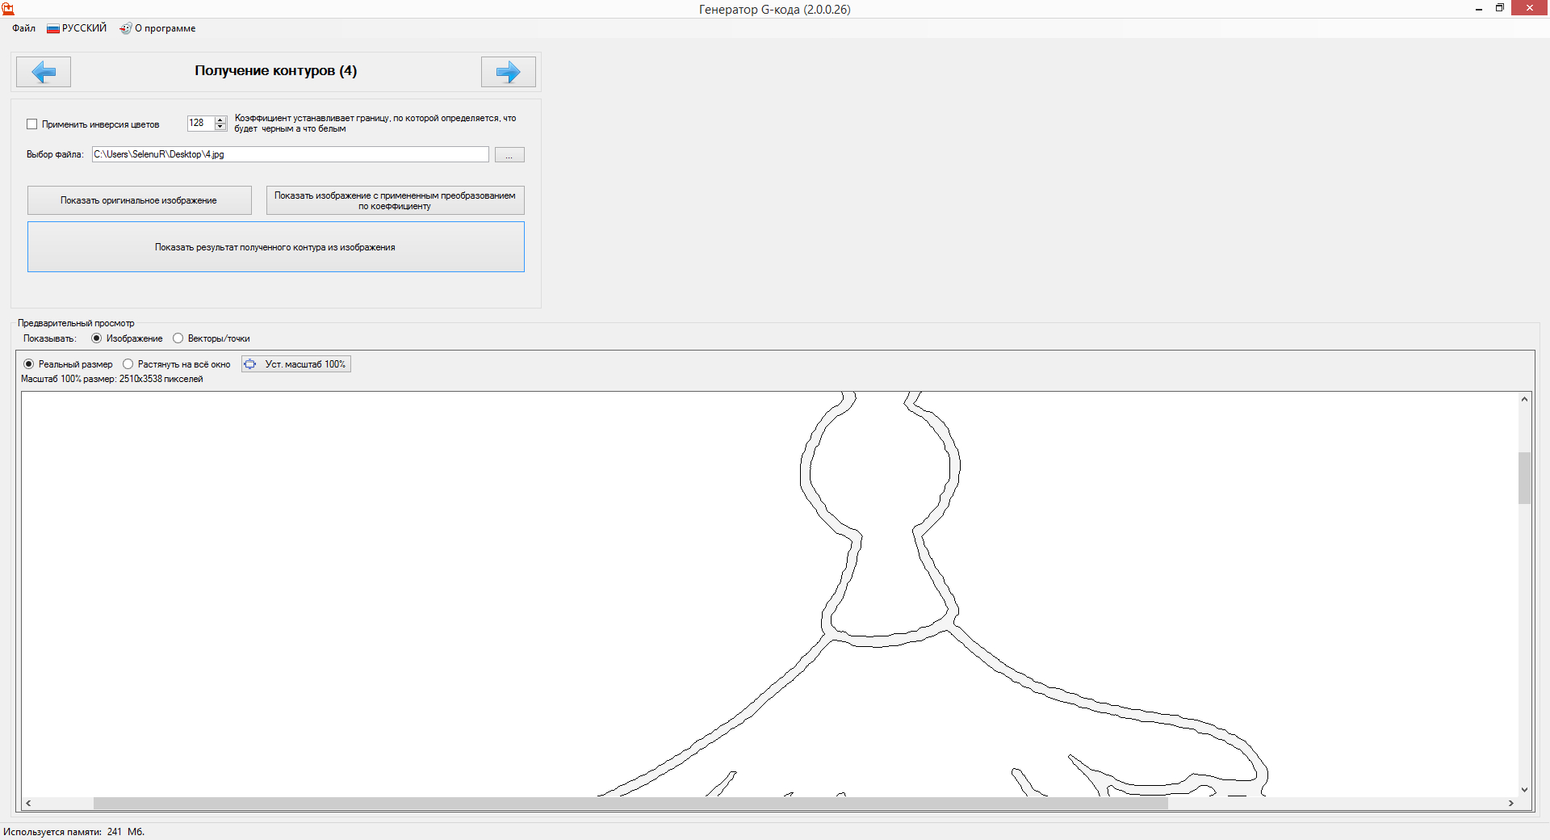Click the scroll down arrow in preview
1550x840 pixels.
point(1525,790)
